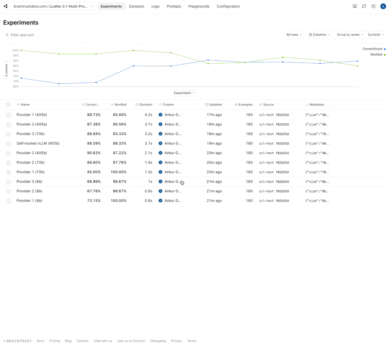
Task: Click the Duration column clock icon
Action: (137, 105)
